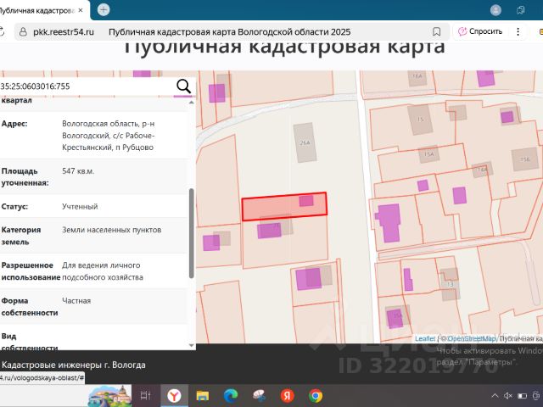Click the large pink building right of road
The width and height of the screenshot is (543, 407).
(389, 222)
